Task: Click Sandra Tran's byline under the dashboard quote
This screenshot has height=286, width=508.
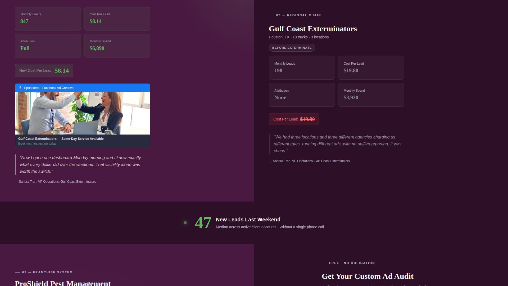Action: 55,182
